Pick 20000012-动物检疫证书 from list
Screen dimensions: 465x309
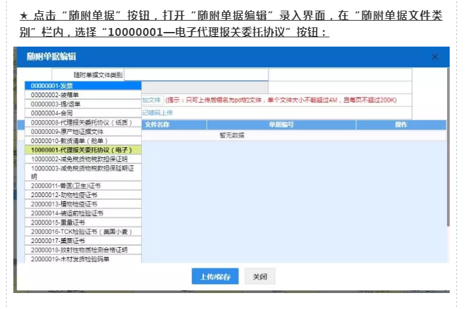tap(83, 195)
